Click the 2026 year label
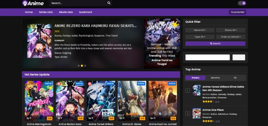The height and width of the screenshot is (126, 268). click(x=57, y=32)
